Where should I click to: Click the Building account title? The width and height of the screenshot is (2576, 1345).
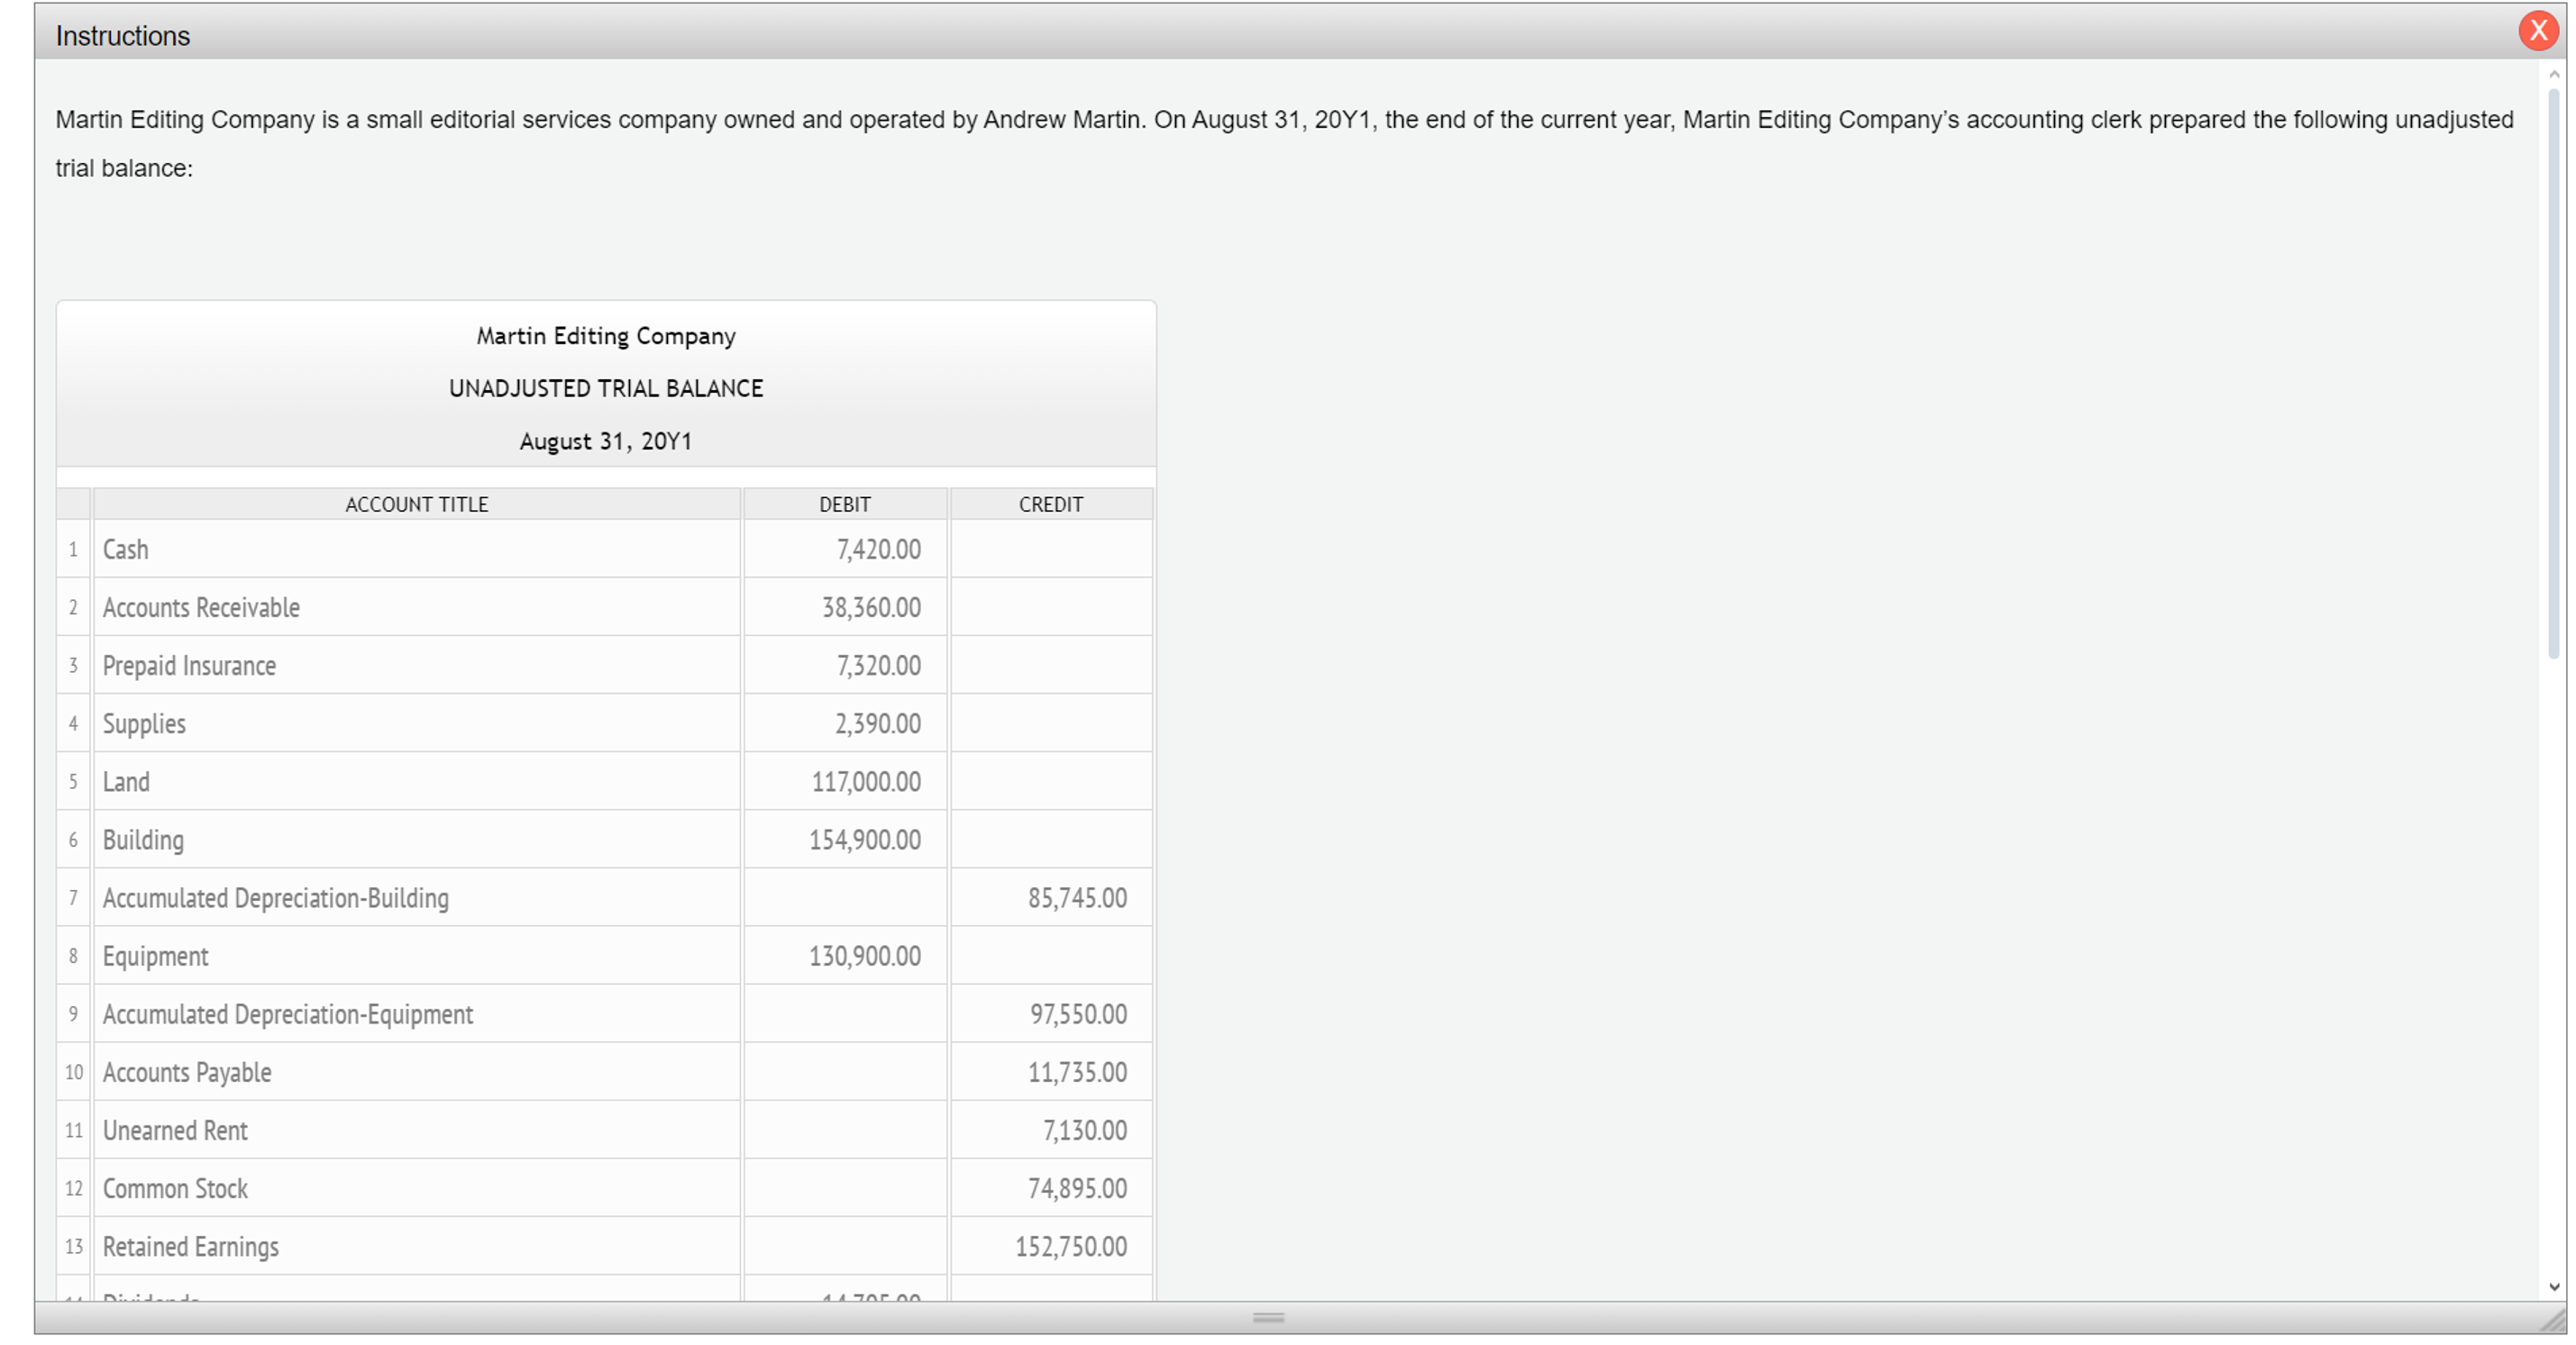(x=143, y=840)
